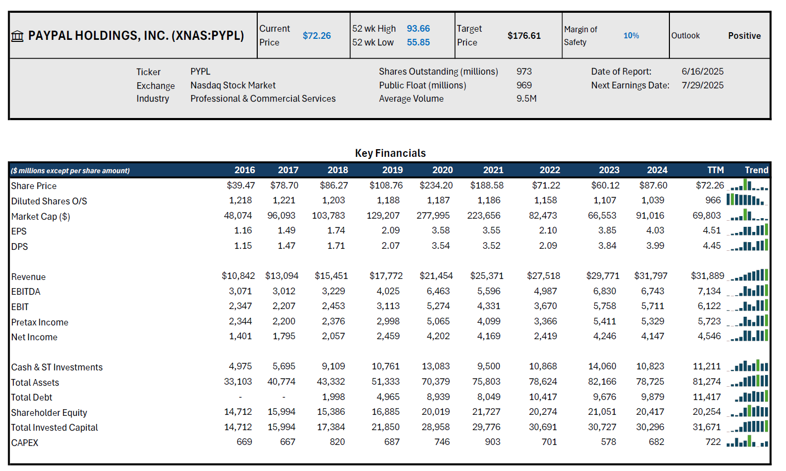Select the Pretax Income trend sparkline

(747, 321)
